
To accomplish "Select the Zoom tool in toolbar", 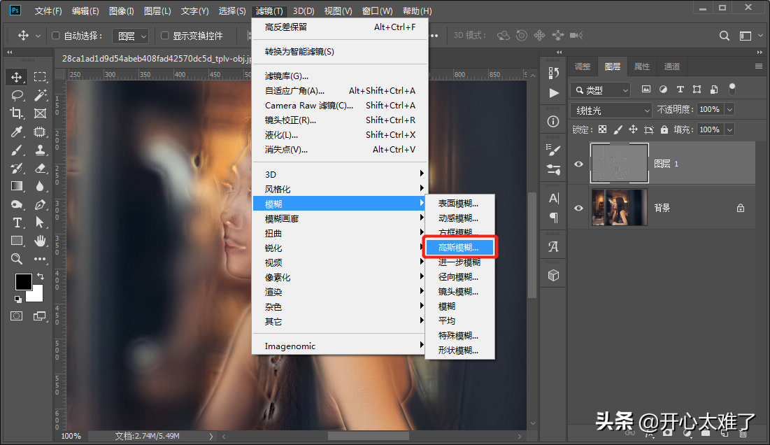I will pos(17,259).
